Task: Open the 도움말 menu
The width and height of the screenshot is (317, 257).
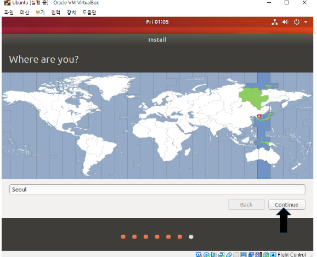Action: tap(89, 13)
